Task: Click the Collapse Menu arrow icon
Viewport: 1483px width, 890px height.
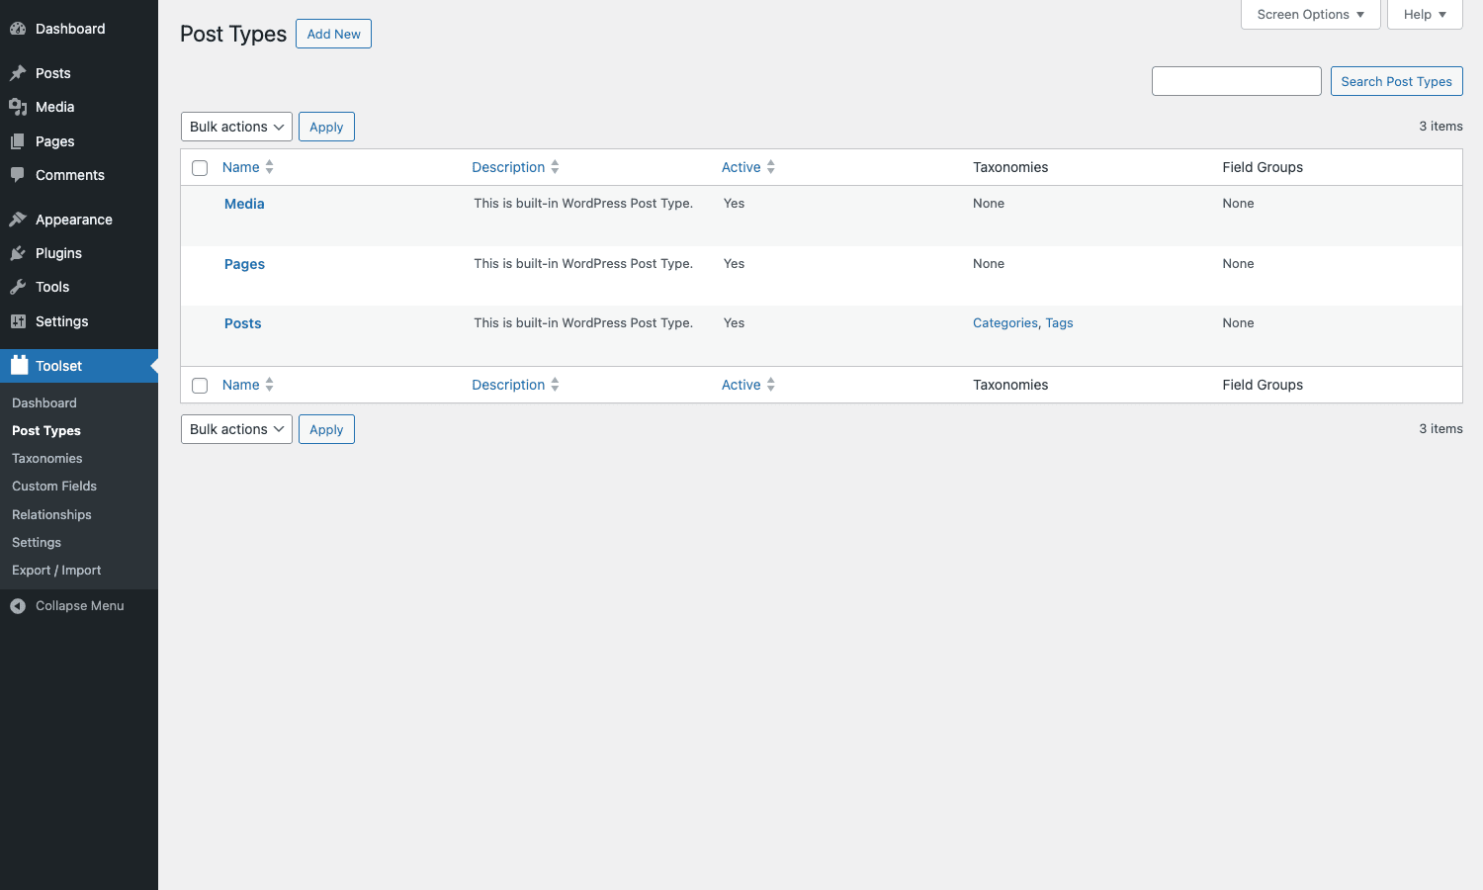Action: click(18, 606)
